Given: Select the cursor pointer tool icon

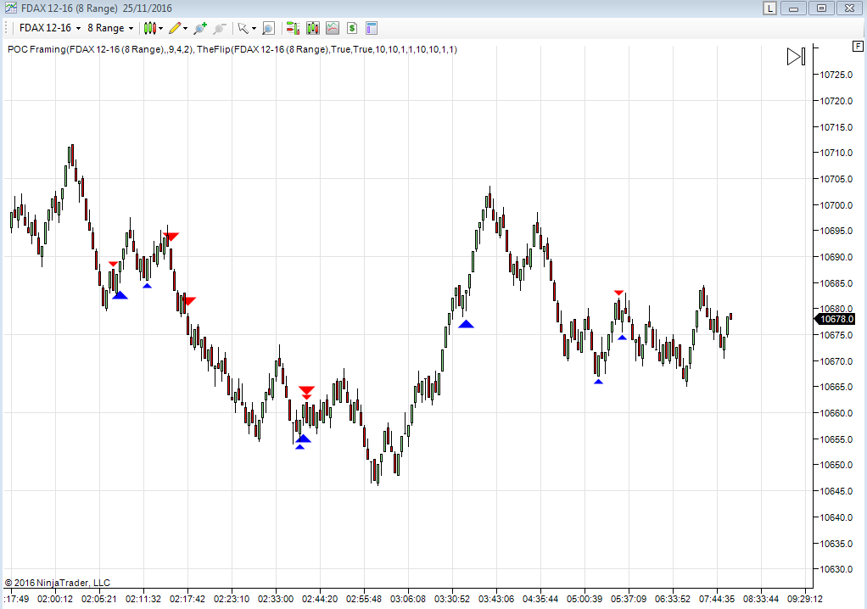Looking at the screenshot, I should click(x=243, y=28).
